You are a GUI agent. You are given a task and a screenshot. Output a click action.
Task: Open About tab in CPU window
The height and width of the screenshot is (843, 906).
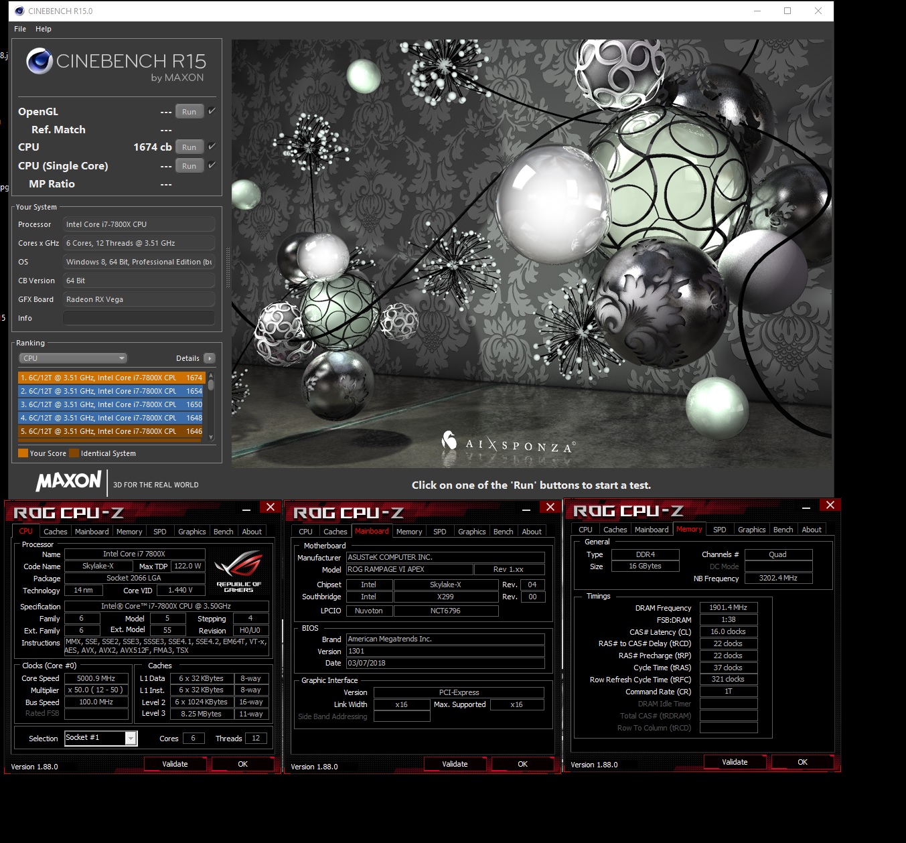pyautogui.click(x=252, y=532)
